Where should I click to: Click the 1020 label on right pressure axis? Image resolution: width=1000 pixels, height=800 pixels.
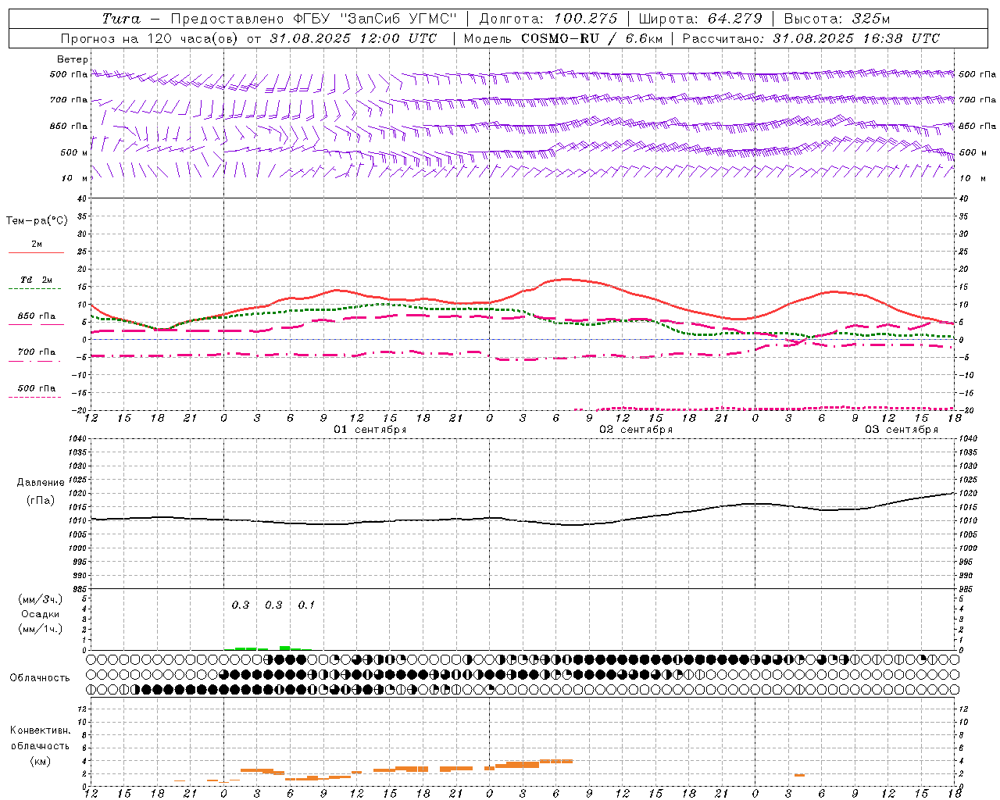[968, 494]
